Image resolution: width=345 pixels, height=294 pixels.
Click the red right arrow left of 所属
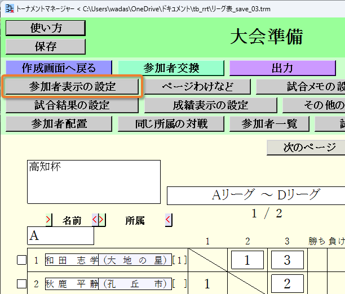[101, 220]
